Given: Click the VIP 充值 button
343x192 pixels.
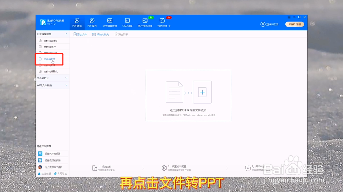Looking at the screenshot, I should click(x=294, y=24).
